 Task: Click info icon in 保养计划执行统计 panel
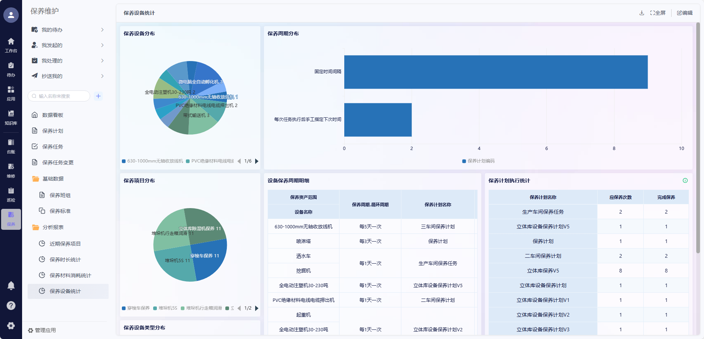coord(685,181)
